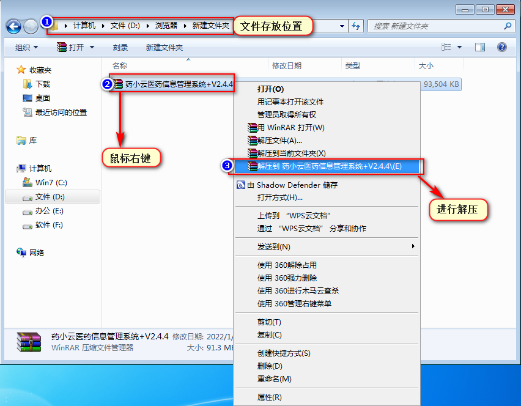
Task: Sort by the 大小 column header
Action: 426,65
